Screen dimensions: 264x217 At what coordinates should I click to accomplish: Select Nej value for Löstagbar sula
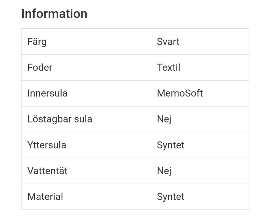coord(164,119)
